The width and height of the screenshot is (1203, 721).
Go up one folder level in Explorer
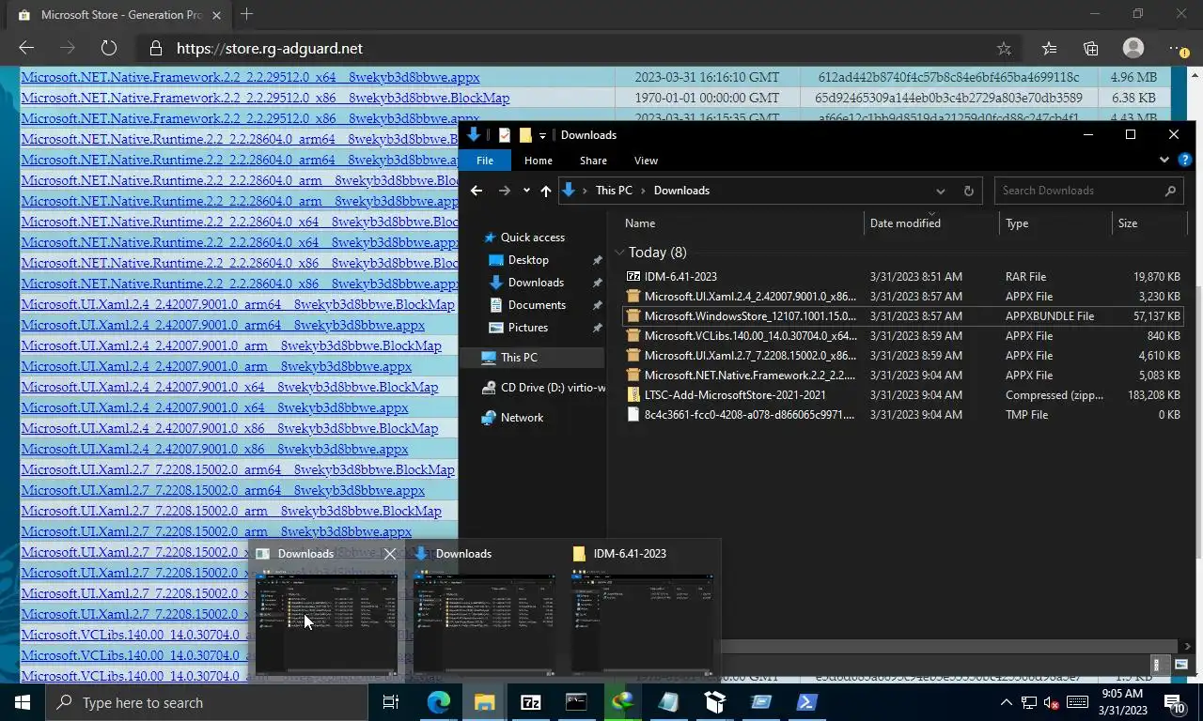[x=546, y=191]
